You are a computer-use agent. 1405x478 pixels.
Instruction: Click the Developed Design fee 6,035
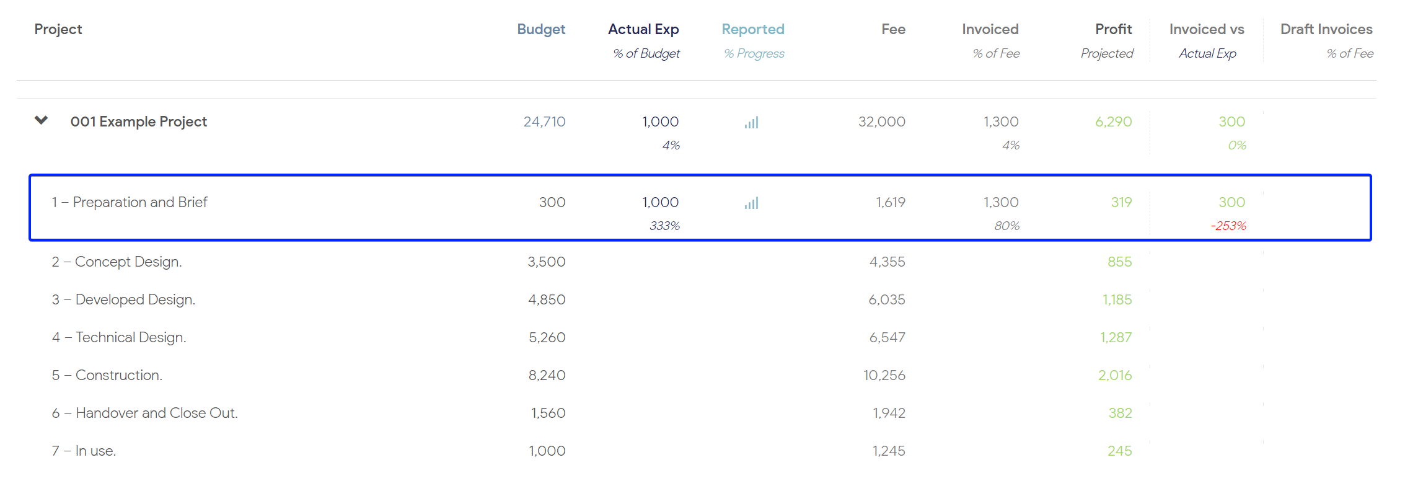886,299
